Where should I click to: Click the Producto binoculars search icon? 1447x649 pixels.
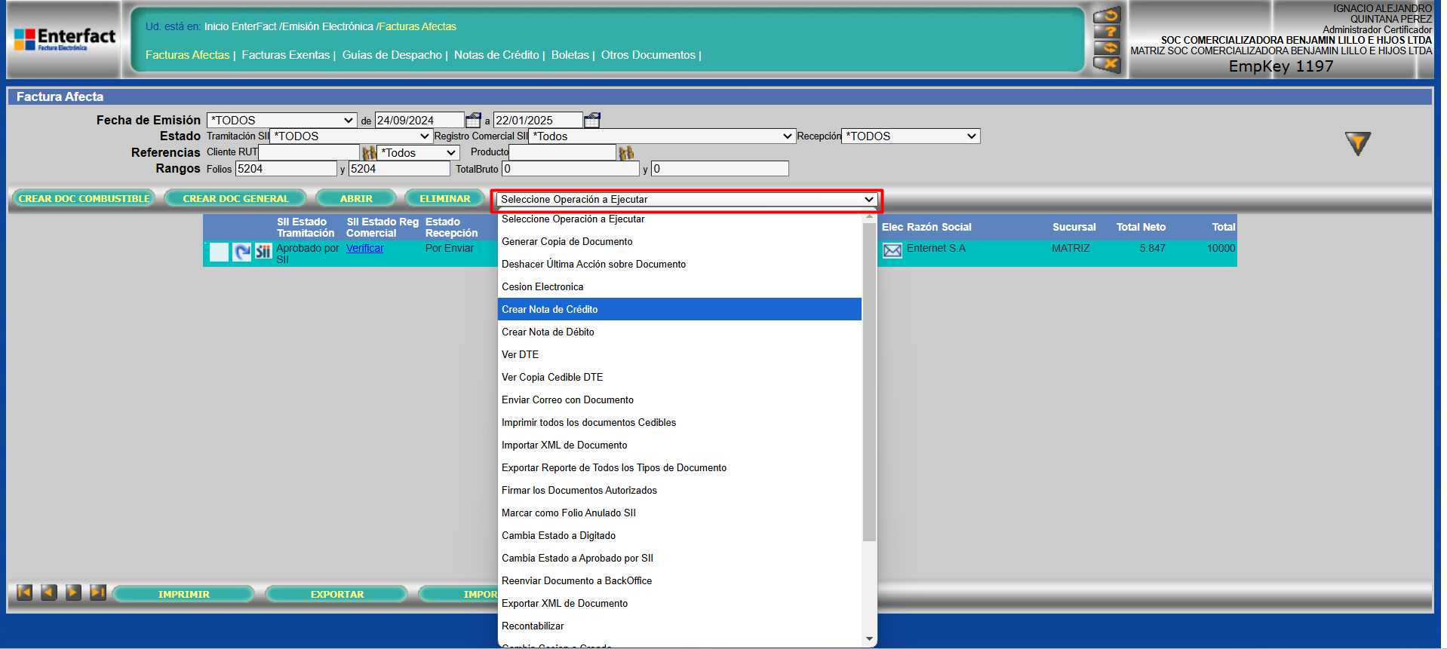pyautogui.click(x=625, y=153)
